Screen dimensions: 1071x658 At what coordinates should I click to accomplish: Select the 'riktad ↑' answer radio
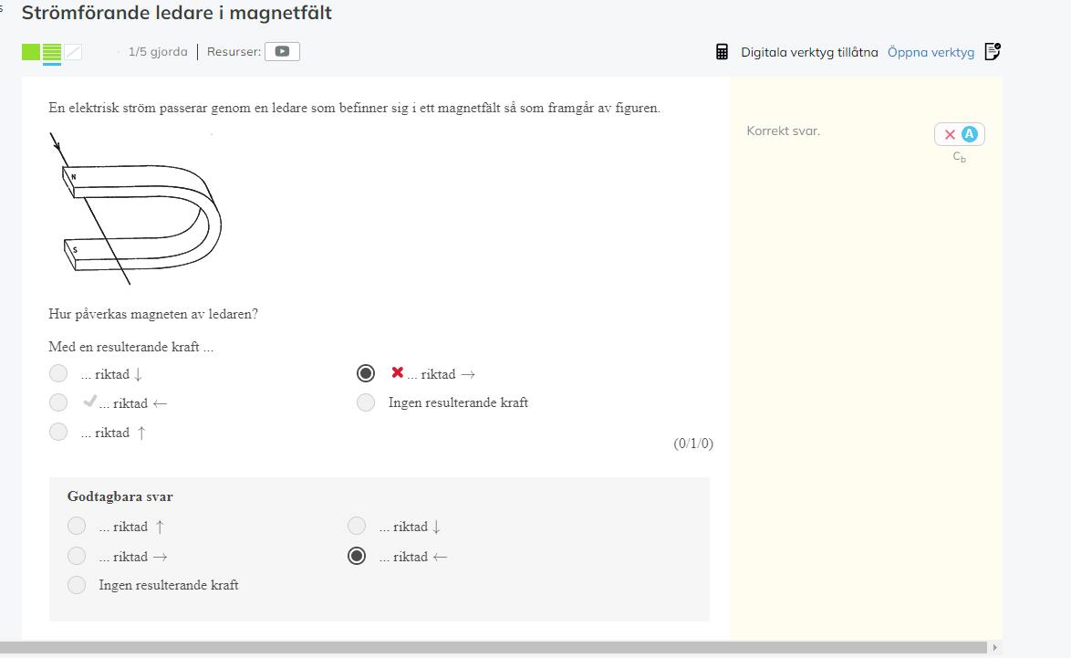tap(58, 433)
